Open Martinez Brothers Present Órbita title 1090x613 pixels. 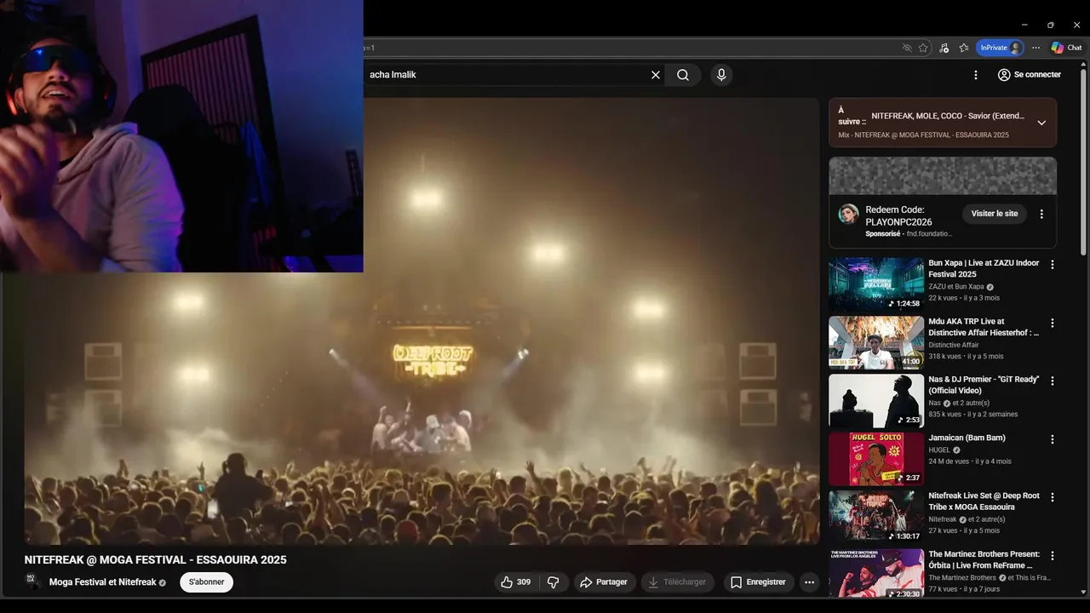(x=984, y=559)
